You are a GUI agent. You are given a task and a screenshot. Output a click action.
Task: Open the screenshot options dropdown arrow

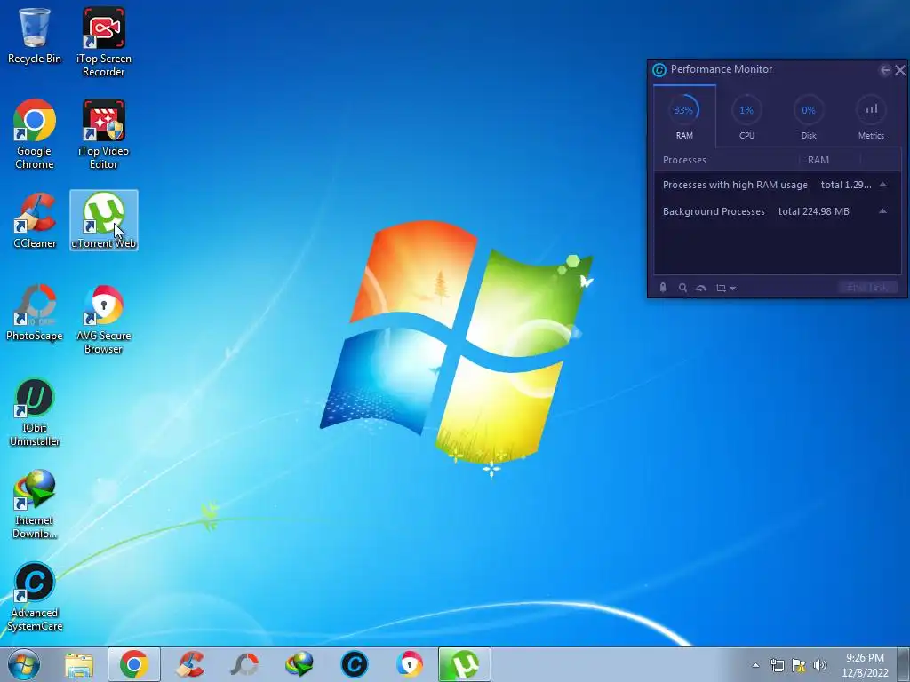pos(733,289)
